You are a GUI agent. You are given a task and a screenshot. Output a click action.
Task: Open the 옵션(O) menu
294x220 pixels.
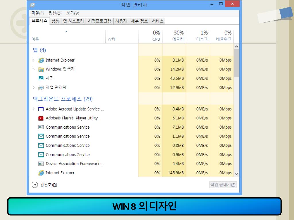(55, 13)
